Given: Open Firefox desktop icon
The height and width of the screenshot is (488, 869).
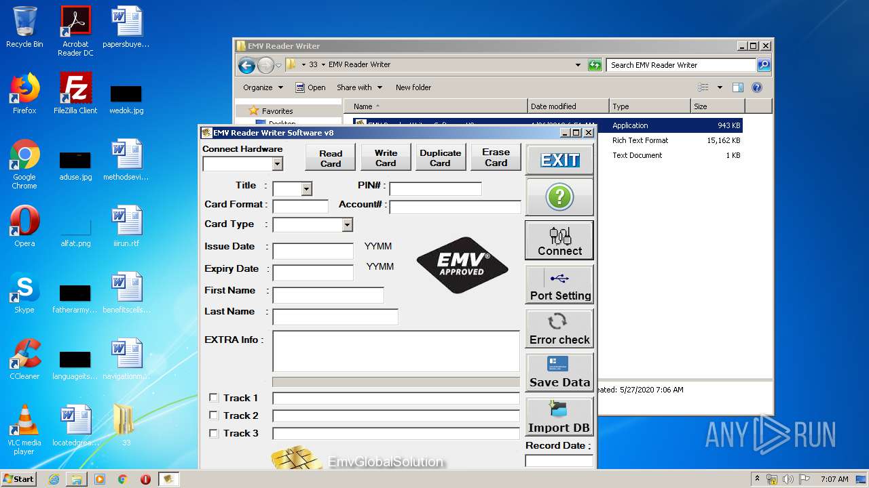Looking at the screenshot, I should tap(24, 94).
